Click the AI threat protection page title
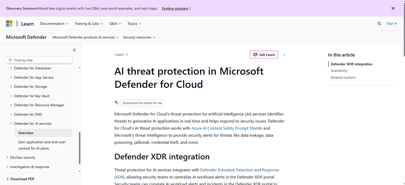The image size is (405, 185). 189,77
